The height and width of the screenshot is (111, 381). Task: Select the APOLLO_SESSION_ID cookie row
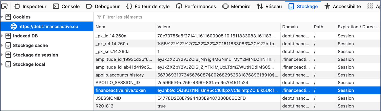(118, 83)
